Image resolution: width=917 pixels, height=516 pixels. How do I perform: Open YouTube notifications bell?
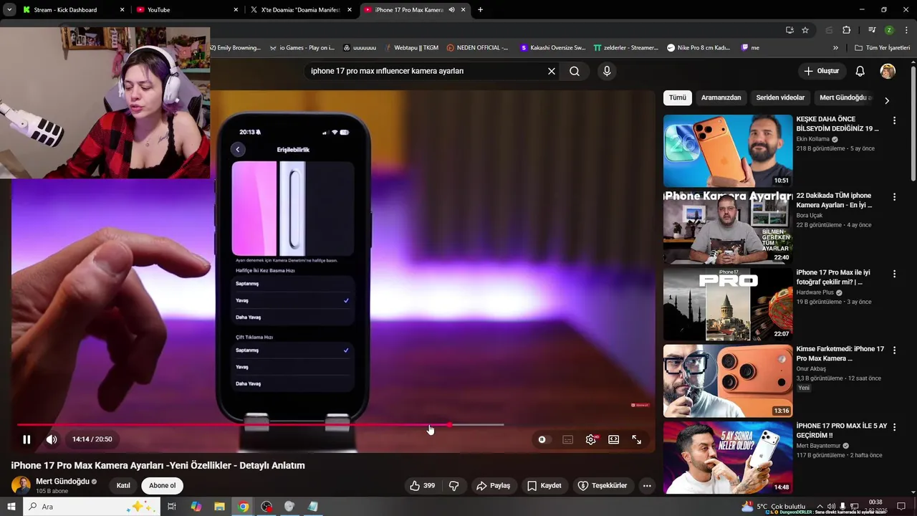pos(860,71)
